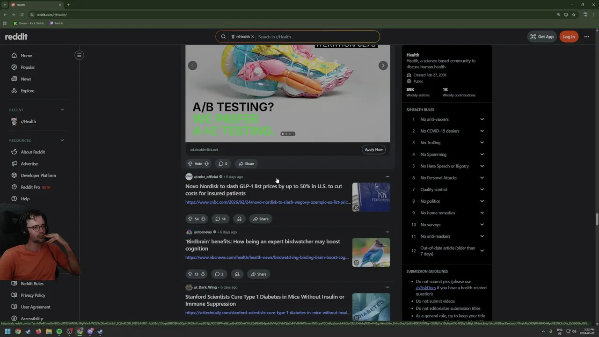Open the more-options dots on the u/nbcnews post
The image size is (599, 337).
387,232
